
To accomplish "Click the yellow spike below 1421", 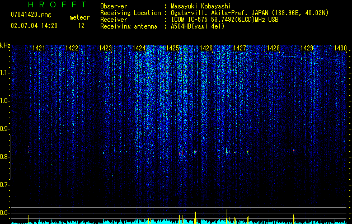I will [x=29, y=219].
